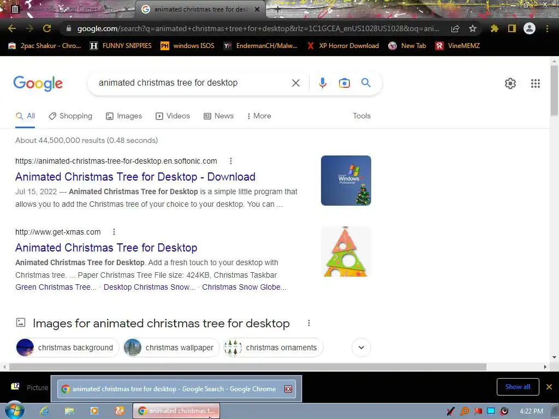This screenshot has width=559, height=419.
Task: Switch to News results tab
Action: click(218, 116)
